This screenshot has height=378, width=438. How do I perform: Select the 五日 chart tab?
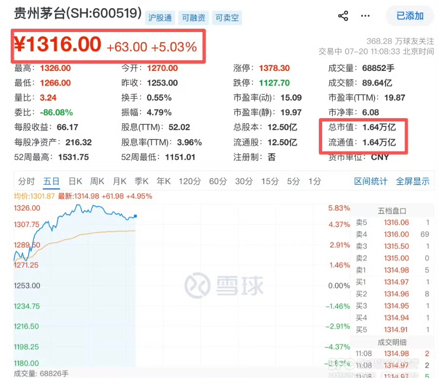click(52, 181)
